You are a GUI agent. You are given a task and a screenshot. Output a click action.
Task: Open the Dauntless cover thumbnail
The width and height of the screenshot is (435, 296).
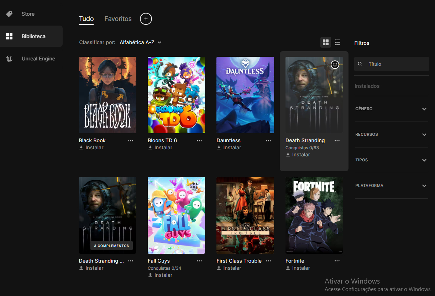pos(245,95)
